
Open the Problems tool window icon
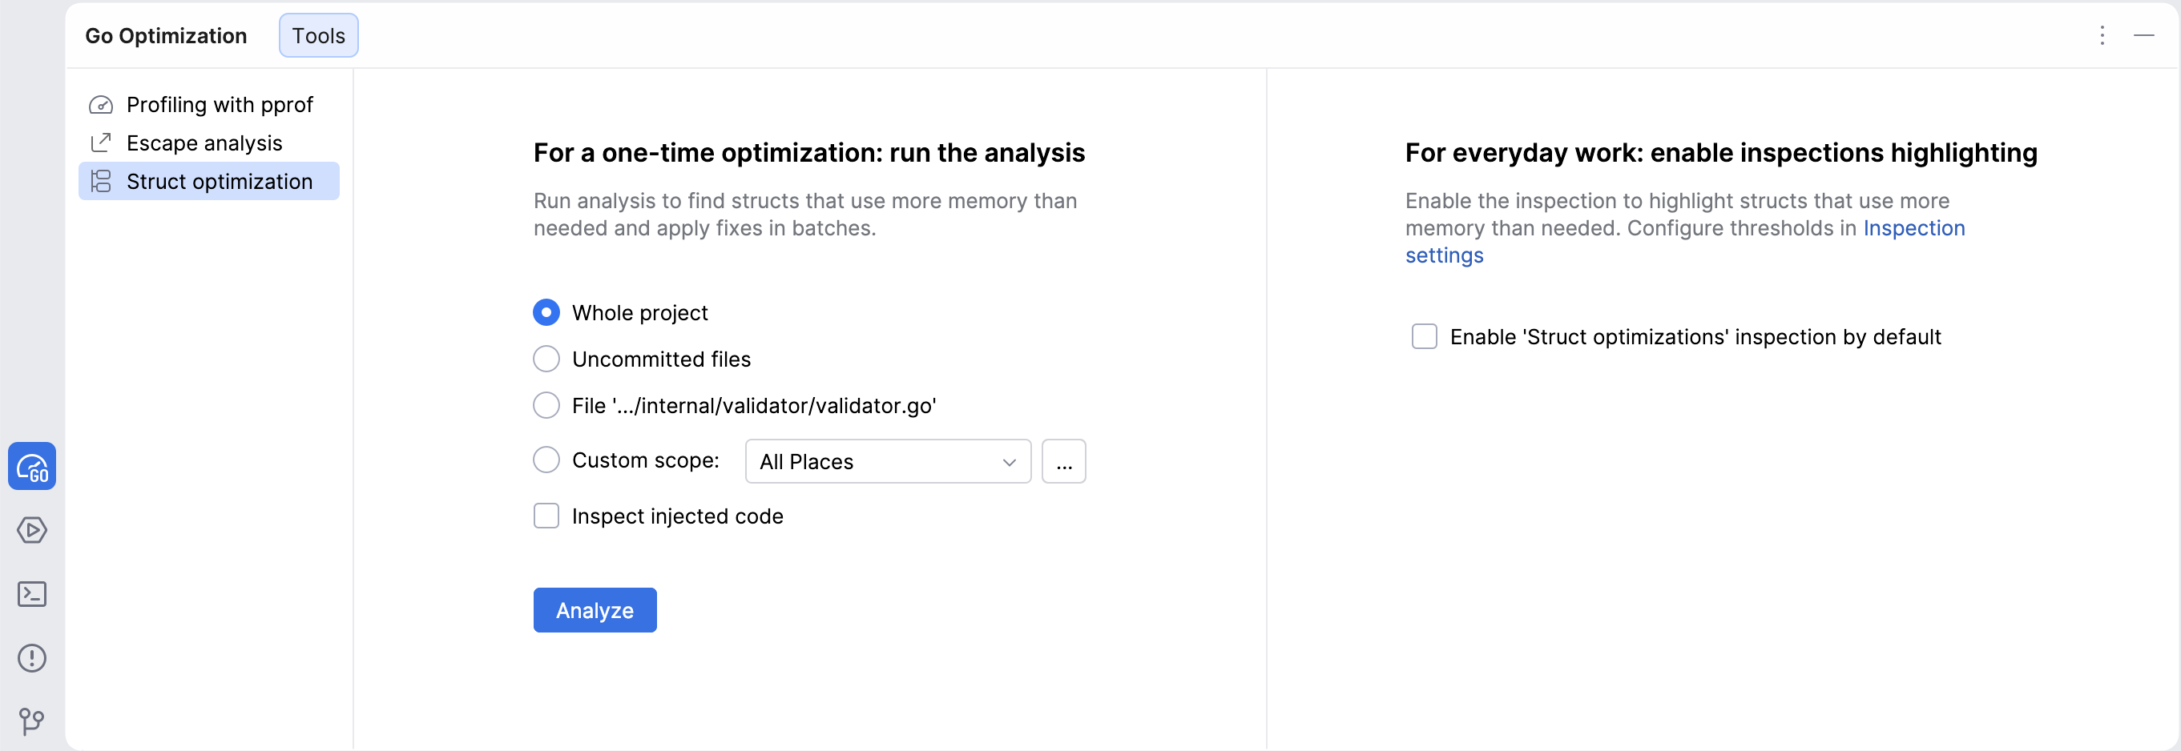click(32, 658)
